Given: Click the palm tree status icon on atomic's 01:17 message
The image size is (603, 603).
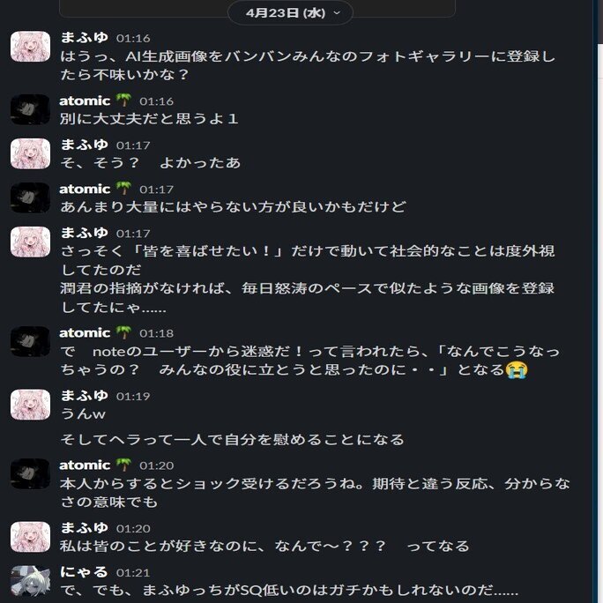Looking at the screenshot, I should pyautogui.click(x=123, y=189).
